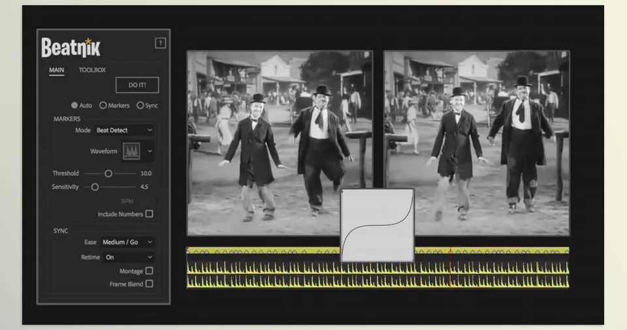Click the Sensitivity value 4.5

coord(144,187)
